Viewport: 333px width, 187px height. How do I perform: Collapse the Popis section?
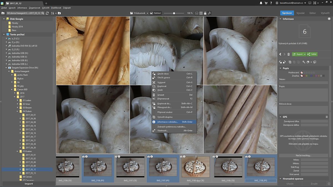point(281,68)
